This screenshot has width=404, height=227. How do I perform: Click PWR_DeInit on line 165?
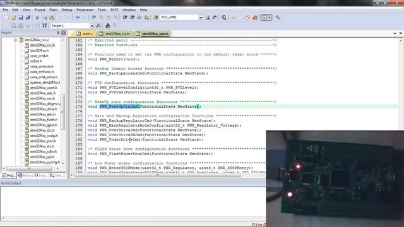pyautogui.click(x=112, y=59)
